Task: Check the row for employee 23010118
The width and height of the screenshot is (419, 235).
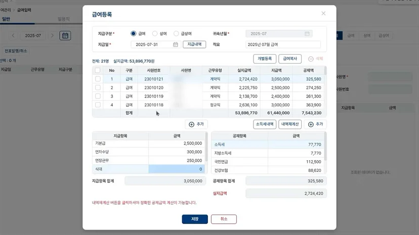Action: coord(98,105)
